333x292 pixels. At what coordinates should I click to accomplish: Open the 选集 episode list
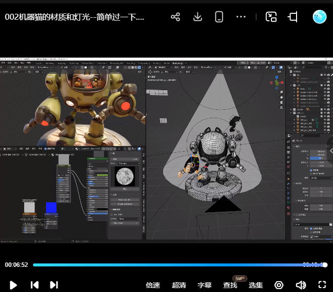(256, 285)
